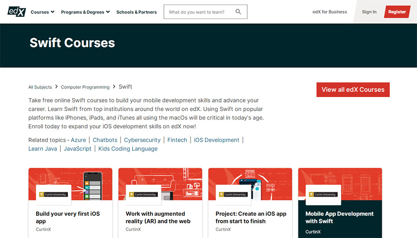Click the augmented reality course banner image

tap(160, 184)
